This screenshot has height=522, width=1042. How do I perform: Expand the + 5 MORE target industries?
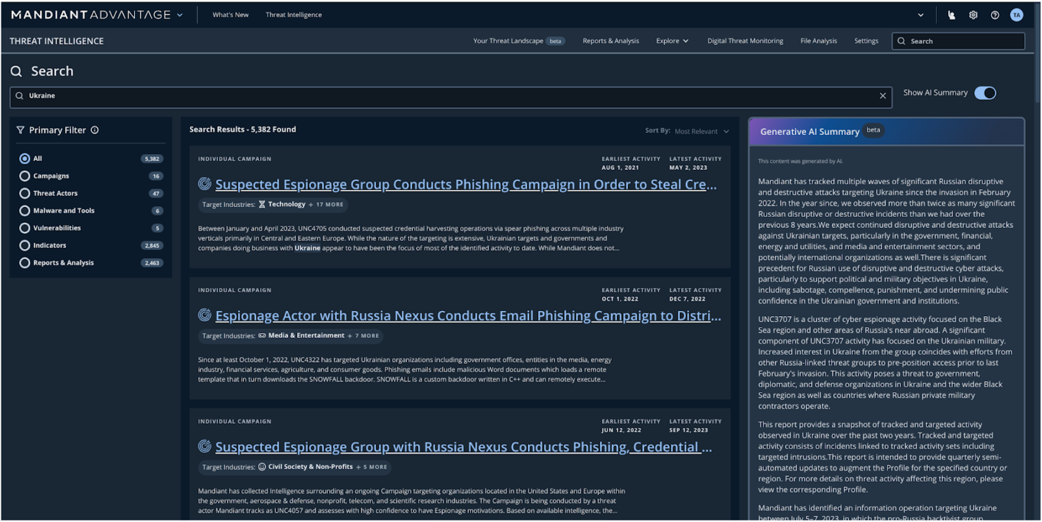(372, 467)
